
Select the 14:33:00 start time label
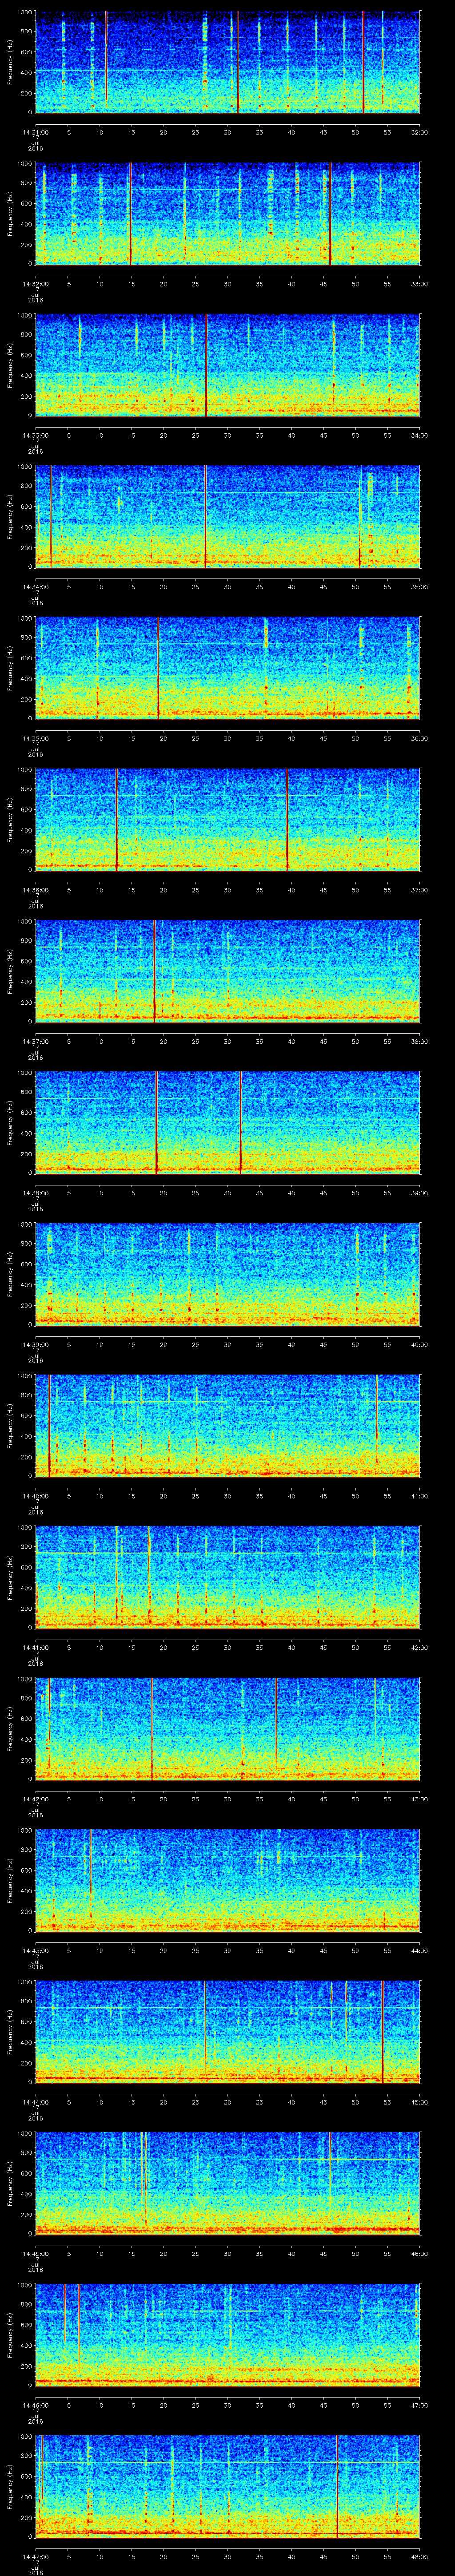tap(36, 435)
